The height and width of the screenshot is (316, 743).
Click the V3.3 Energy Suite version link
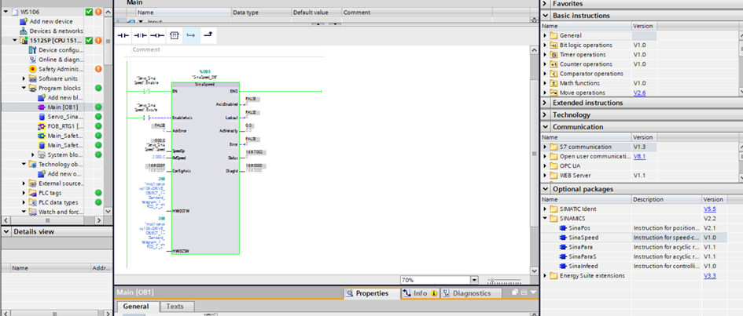pos(709,276)
